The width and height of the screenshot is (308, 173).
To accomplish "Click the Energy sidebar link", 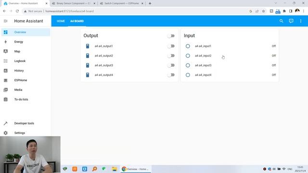I will [x=19, y=42].
